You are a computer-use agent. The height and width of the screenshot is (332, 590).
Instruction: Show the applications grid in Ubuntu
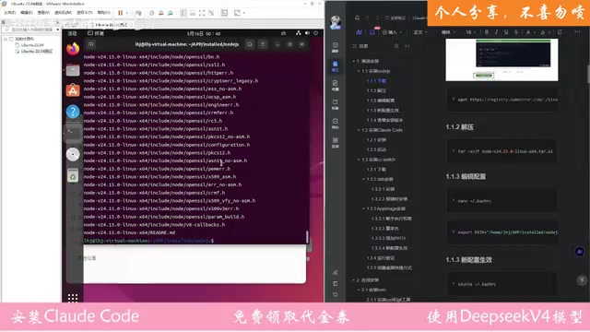[x=73, y=298]
